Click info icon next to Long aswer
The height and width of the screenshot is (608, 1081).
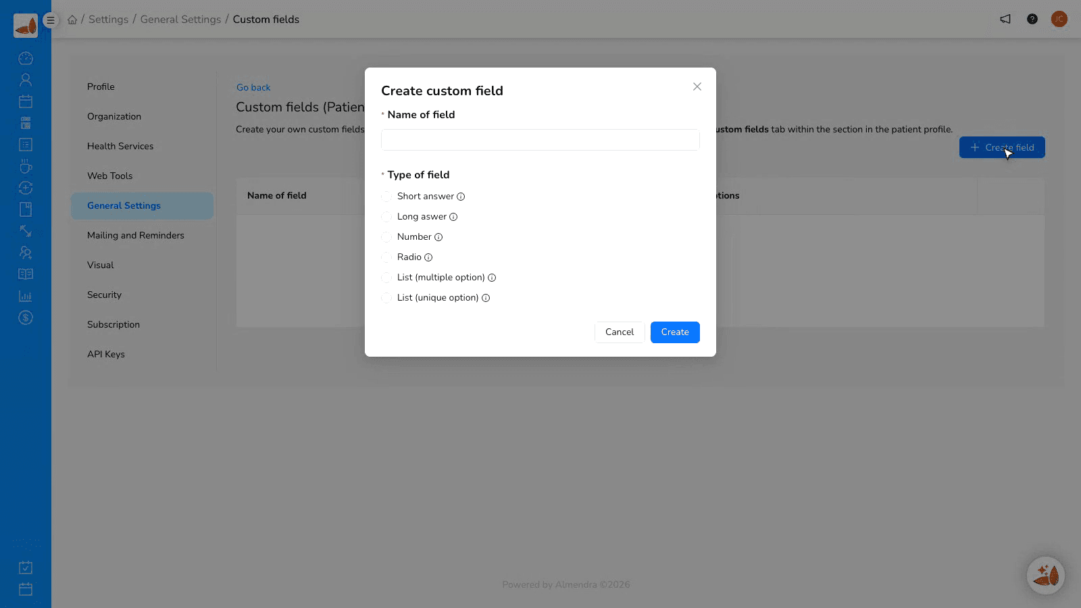[x=453, y=217]
